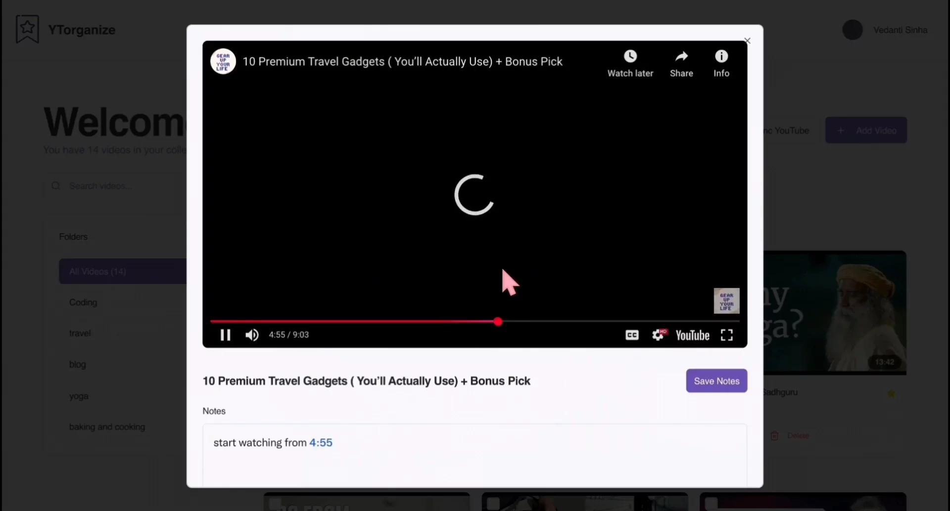Image resolution: width=950 pixels, height=511 pixels.
Task: Select the All Videos folder
Action: 97,271
